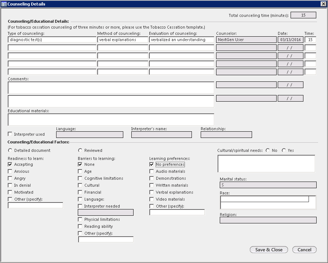The image size is (328, 263).
Task: Click the Date field showing 03/13/2016
Action: (x=291, y=40)
